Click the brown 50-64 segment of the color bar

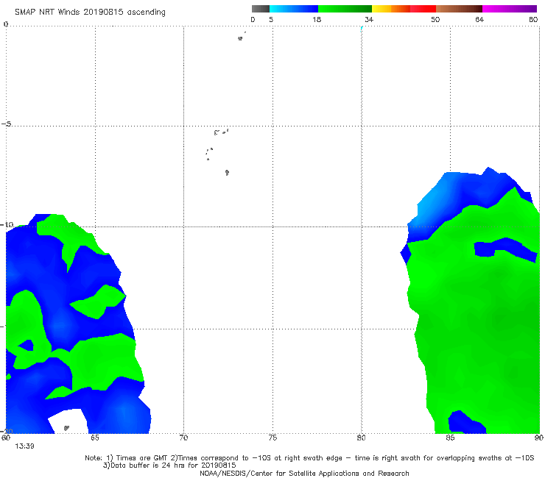tap(459, 9)
